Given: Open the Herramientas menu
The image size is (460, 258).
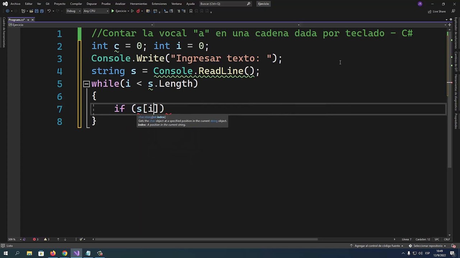Looking at the screenshot, I should pos(138,4).
